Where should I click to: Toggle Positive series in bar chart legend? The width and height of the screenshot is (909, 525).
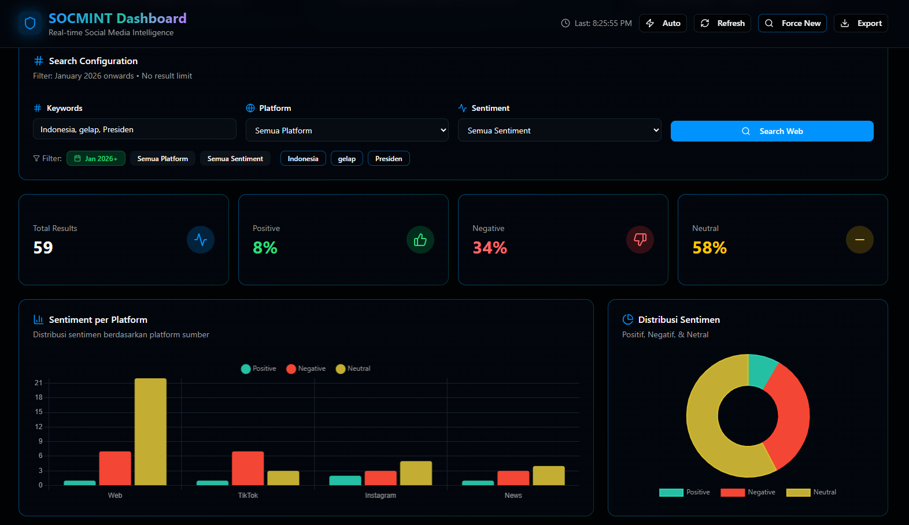click(258, 368)
